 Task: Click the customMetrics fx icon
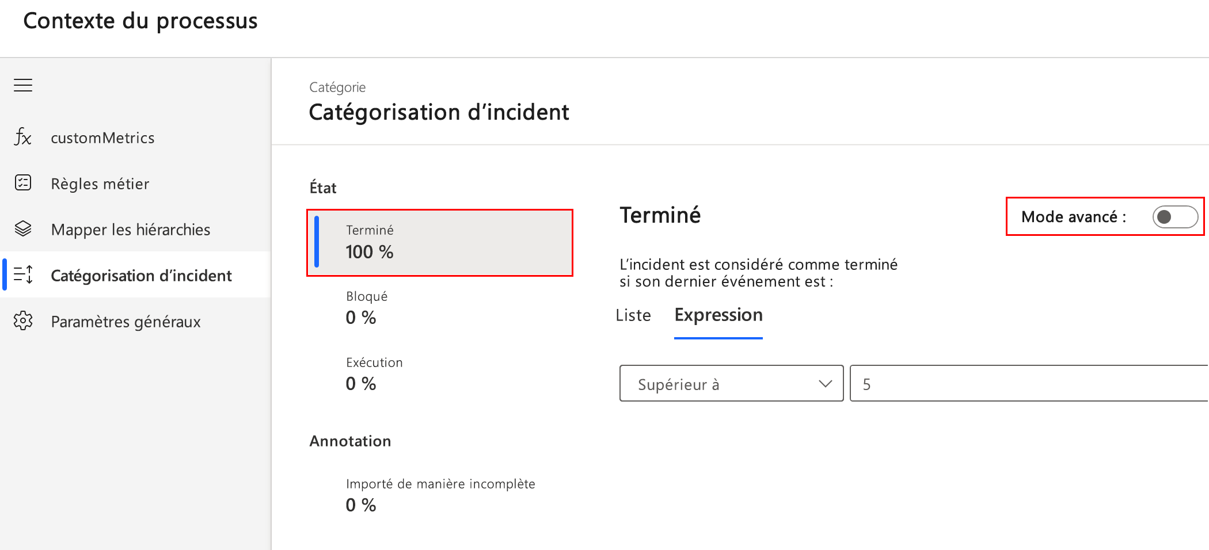pos(23,137)
